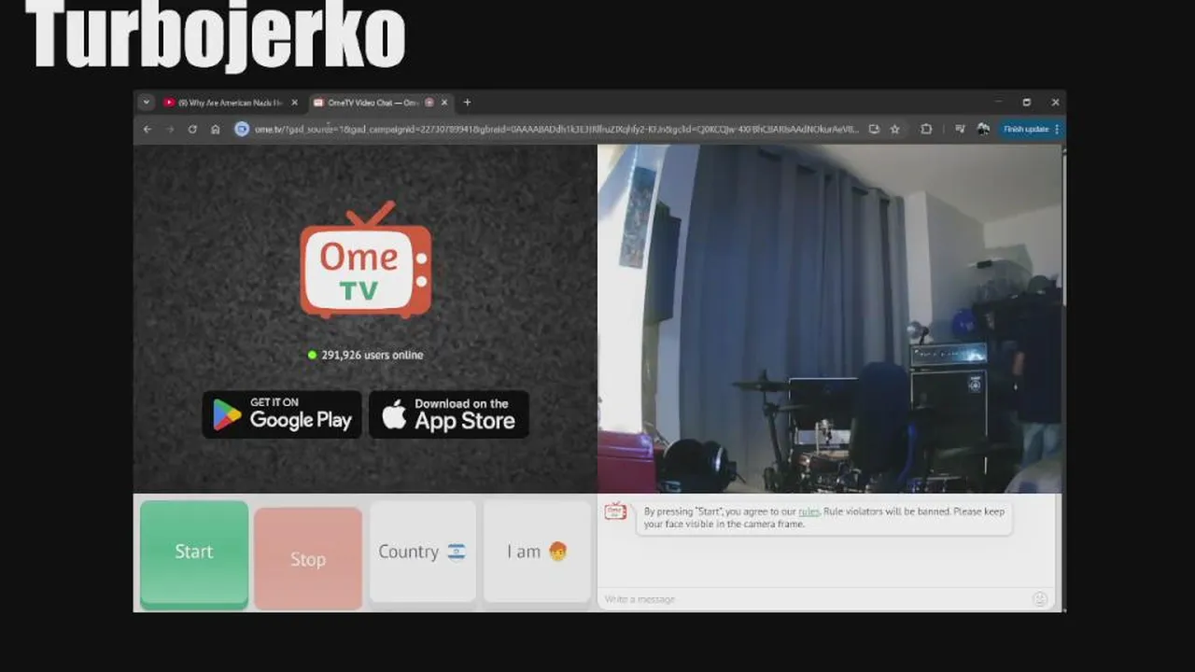1195x672 pixels.
Task: Download on the App Store badge
Action: click(449, 414)
